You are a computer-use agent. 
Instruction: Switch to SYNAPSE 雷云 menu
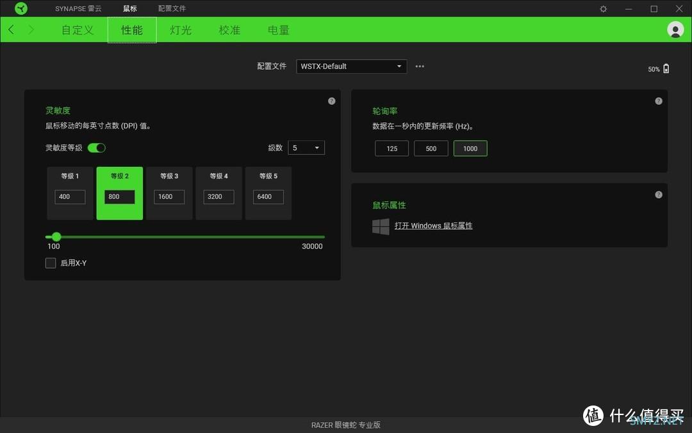pos(78,8)
